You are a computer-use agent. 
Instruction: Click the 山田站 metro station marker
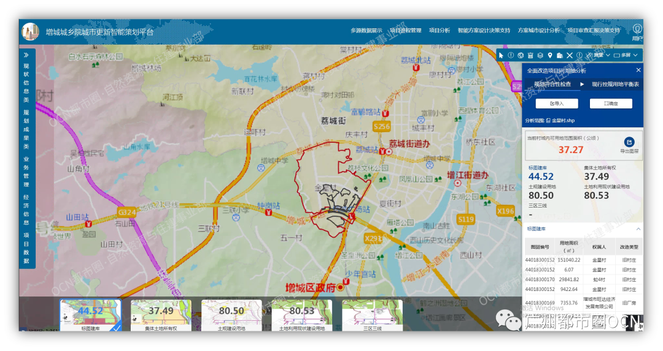[x=88, y=224]
